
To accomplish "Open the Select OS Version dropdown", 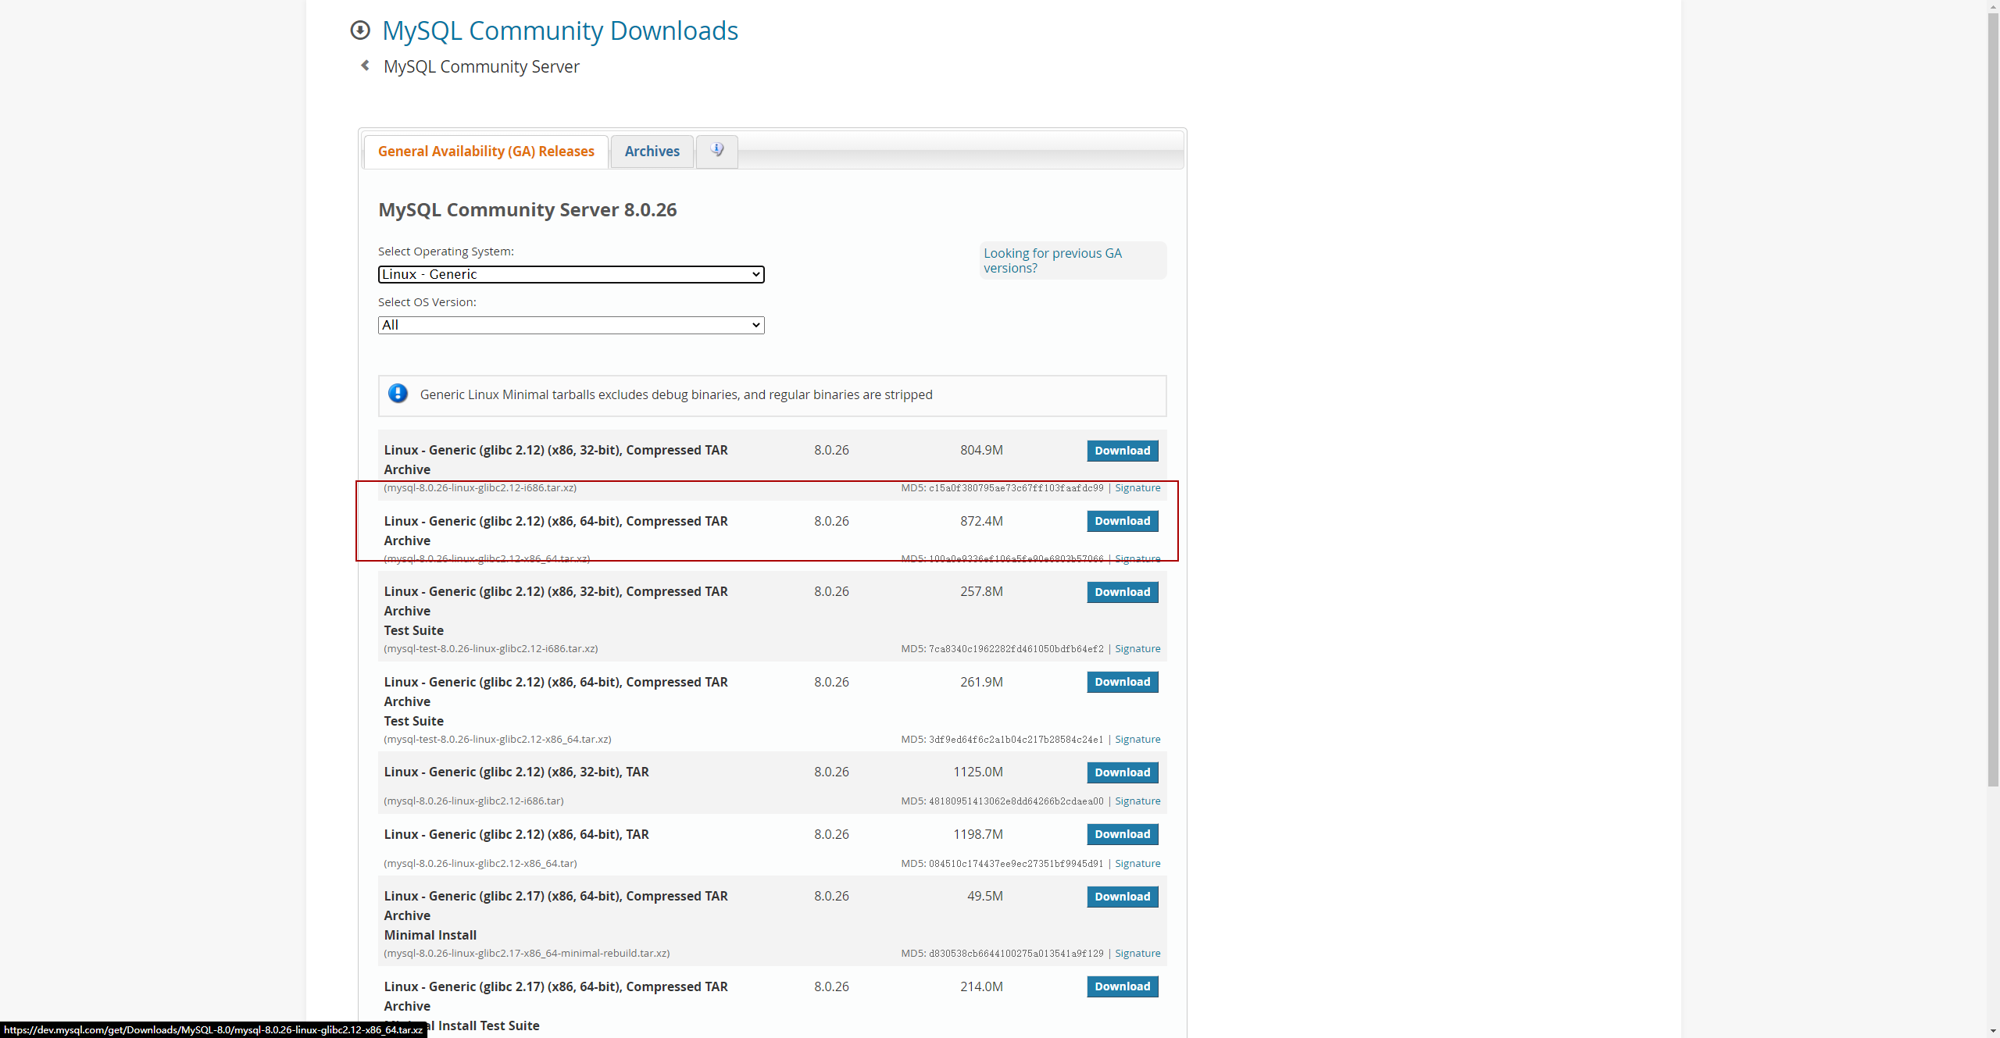I will 571,325.
